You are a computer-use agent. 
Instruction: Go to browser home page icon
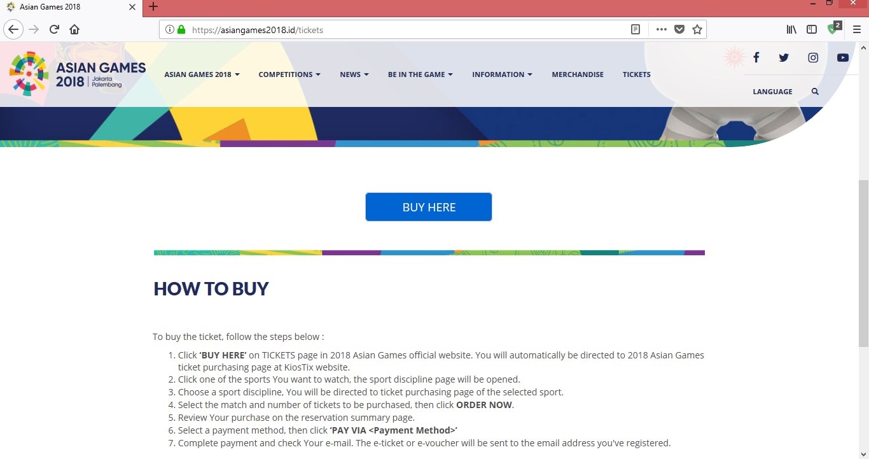(x=74, y=29)
